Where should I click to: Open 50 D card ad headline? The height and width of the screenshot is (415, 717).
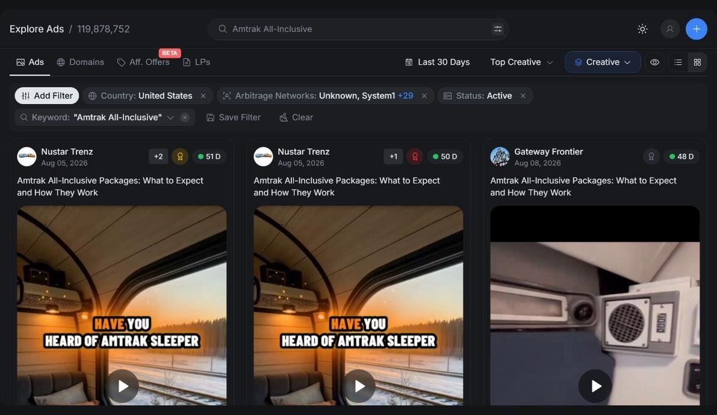(x=347, y=186)
